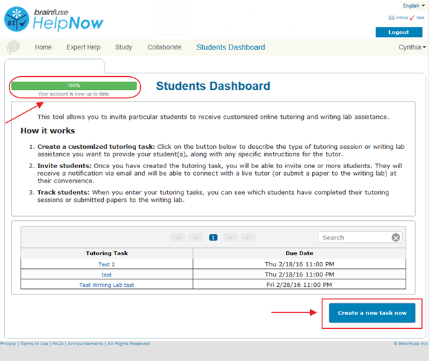Click the 100% account progress bar
This screenshot has width=429, height=361.
[x=74, y=86]
